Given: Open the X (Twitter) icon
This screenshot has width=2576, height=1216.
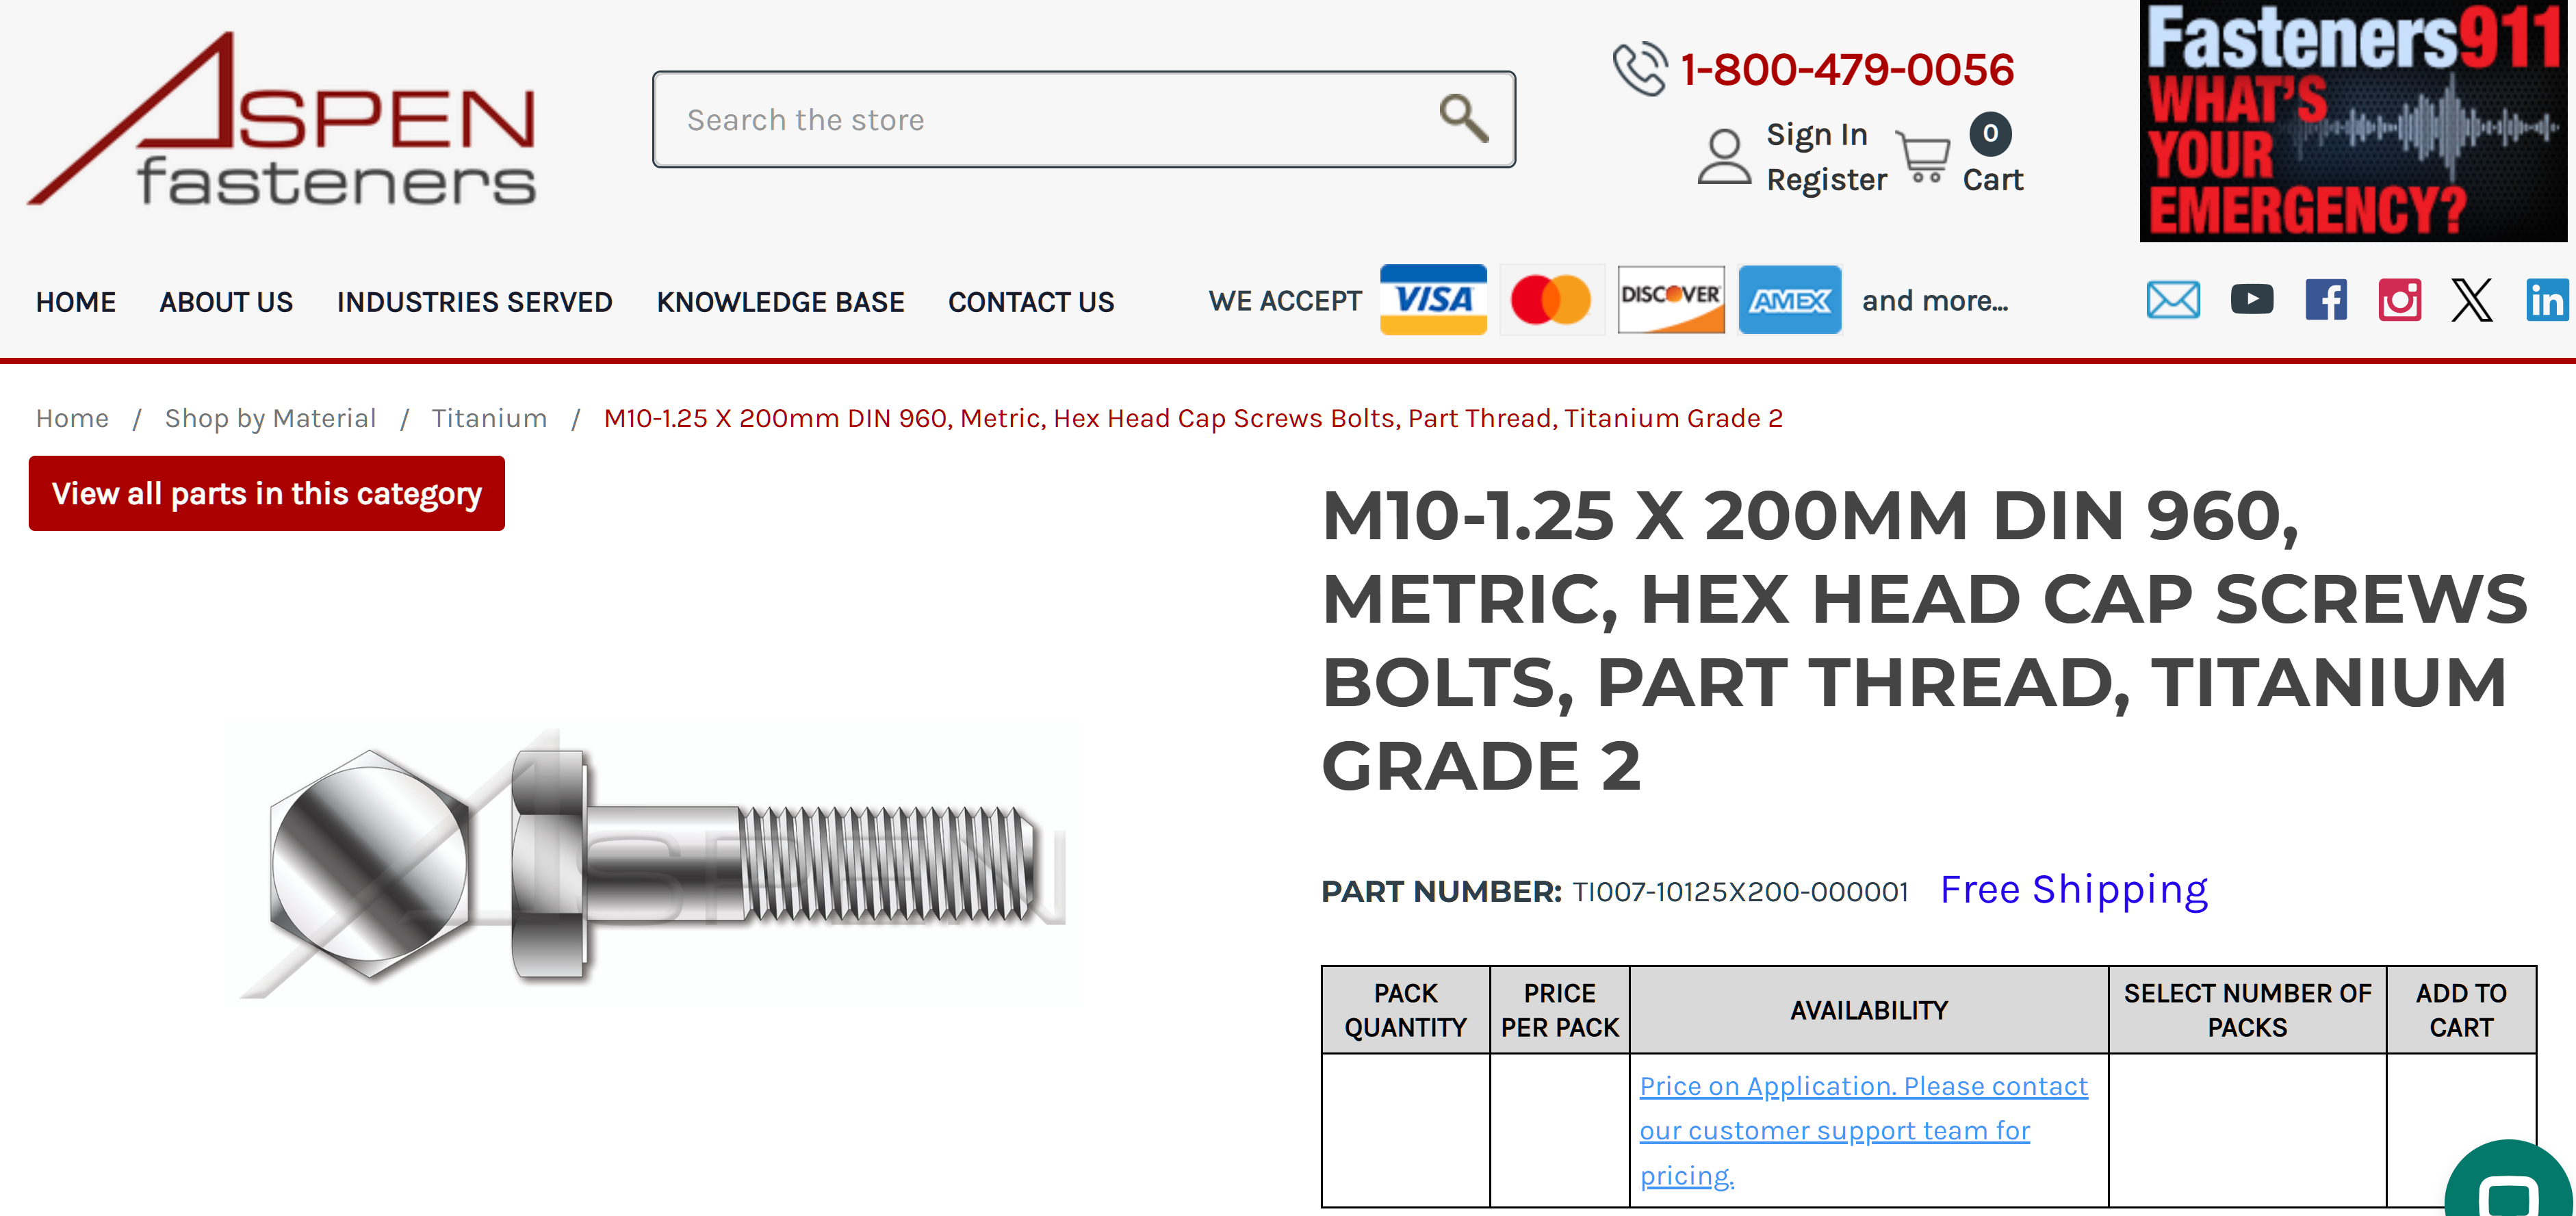Looking at the screenshot, I should click(2471, 300).
